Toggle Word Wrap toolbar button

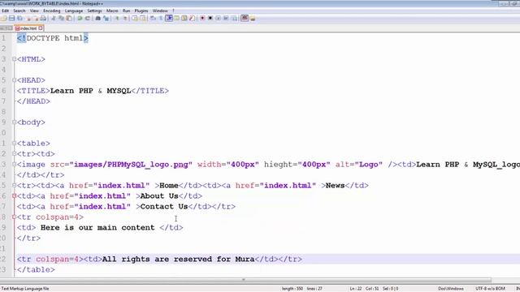[x=153, y=18]
